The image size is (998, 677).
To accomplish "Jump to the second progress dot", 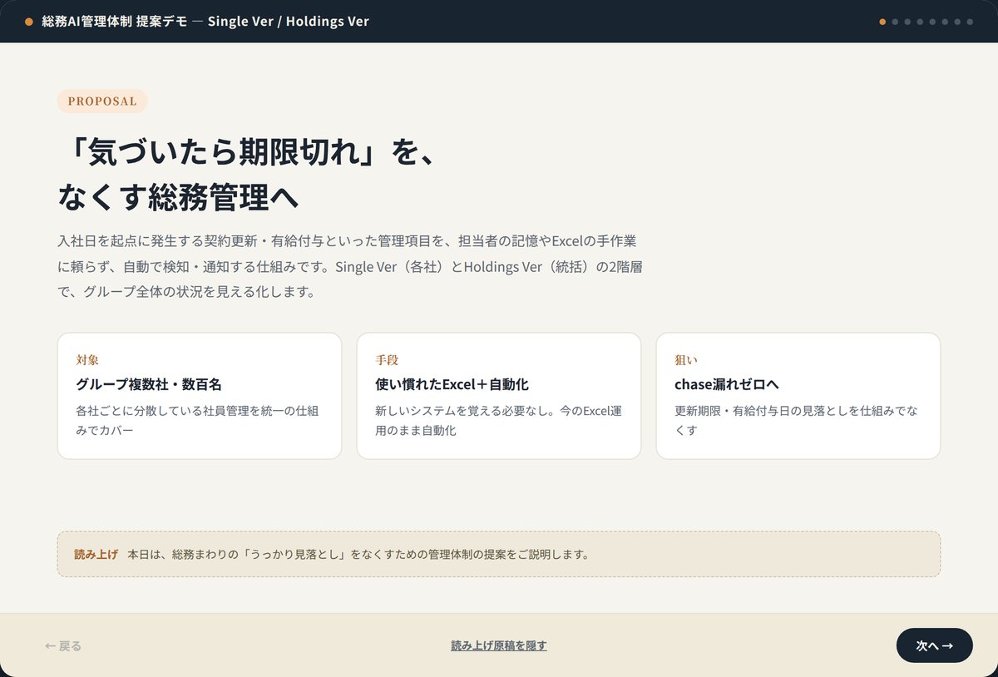I will coord(895,22).
